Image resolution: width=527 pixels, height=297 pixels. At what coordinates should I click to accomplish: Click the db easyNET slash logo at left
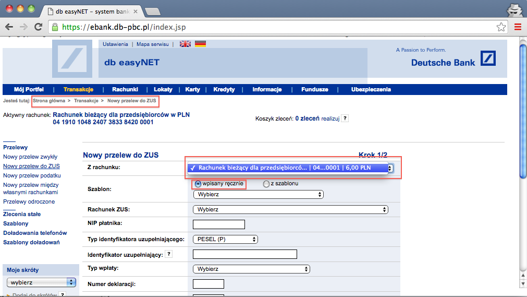(x=72, y=59)
